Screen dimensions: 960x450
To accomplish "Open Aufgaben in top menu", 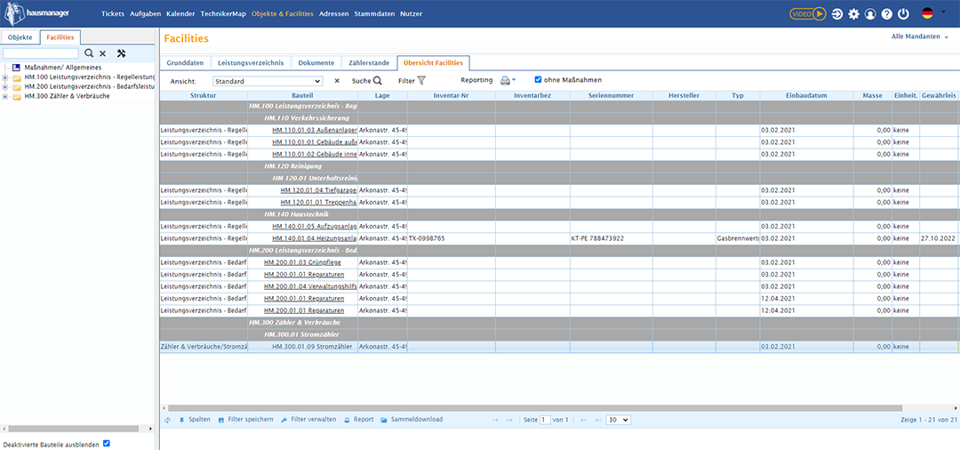I will click(145, 13).
